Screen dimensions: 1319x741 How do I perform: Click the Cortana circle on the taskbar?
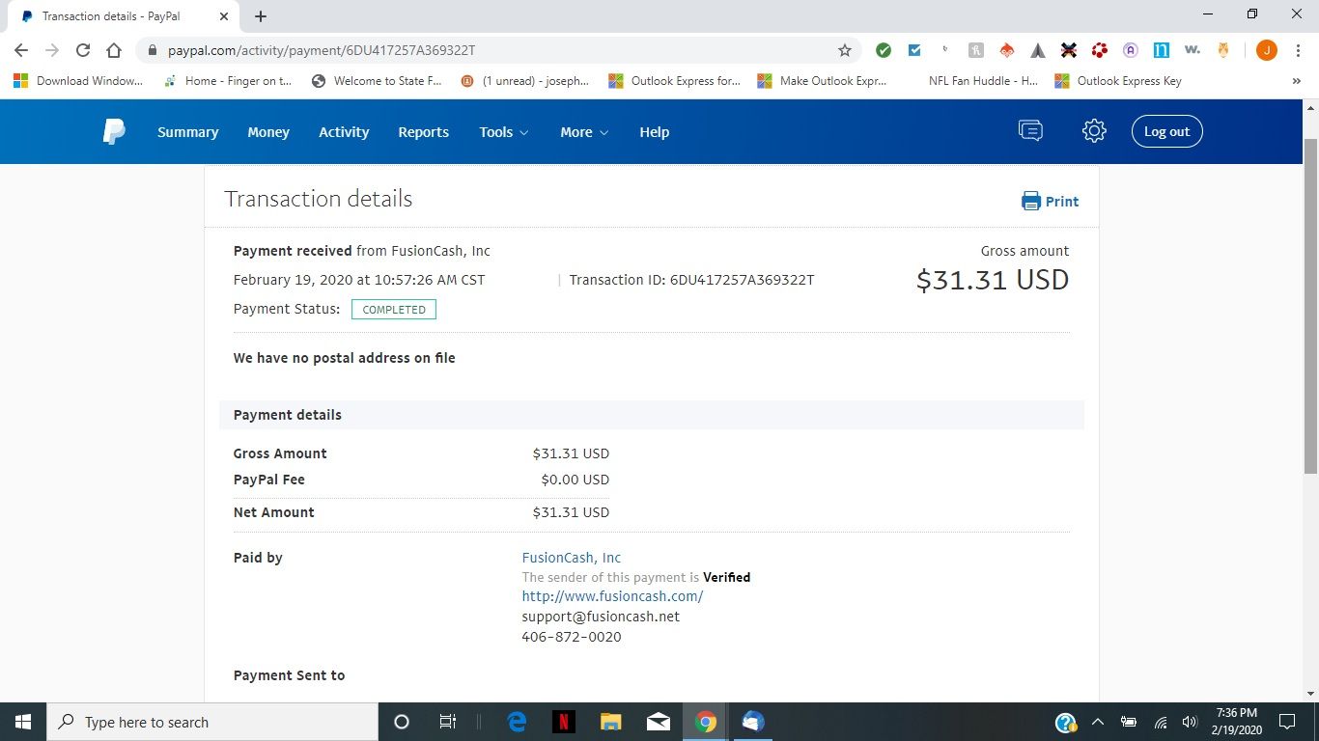pos(402,722)
